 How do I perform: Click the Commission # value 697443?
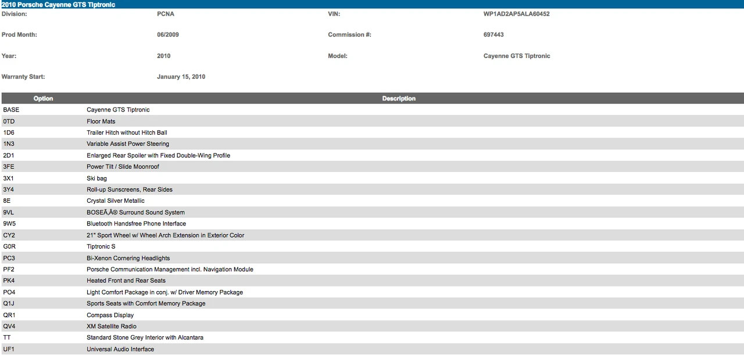click(493, 35)
